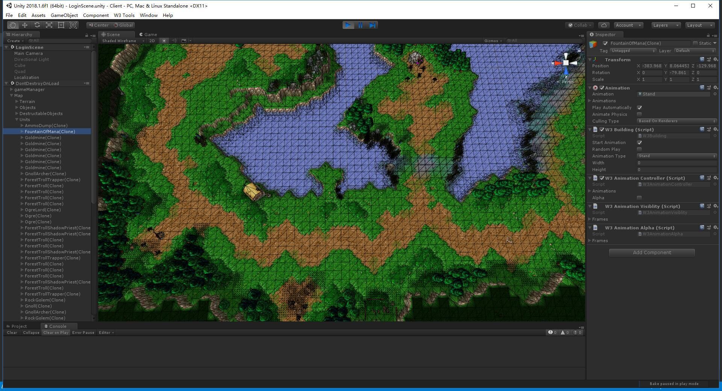
Task: Select the Hand tool in toolbar
Action: pyautogui.click(x=13, y=25)
